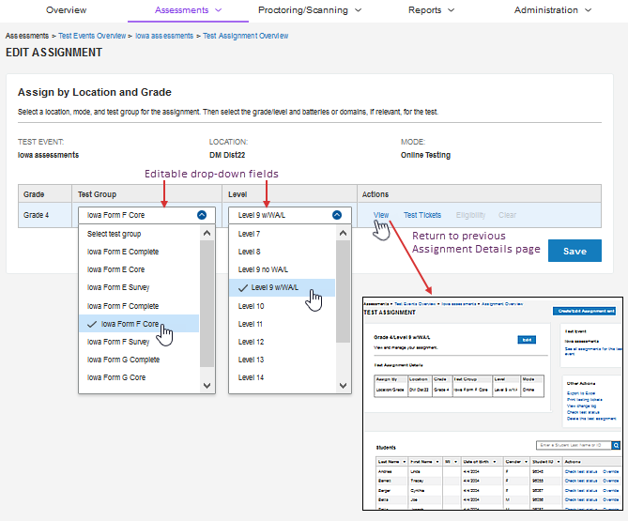Expand the Administration chevron arrow

click(x=588, y=10)
